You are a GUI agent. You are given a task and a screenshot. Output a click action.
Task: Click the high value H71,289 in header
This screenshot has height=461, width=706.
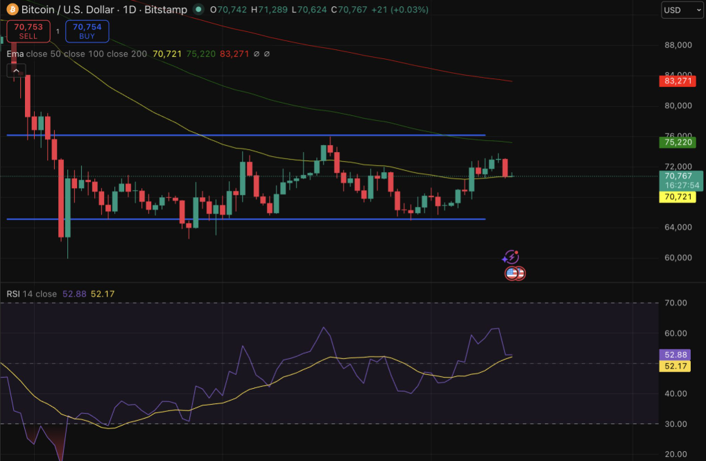[269, 10]
